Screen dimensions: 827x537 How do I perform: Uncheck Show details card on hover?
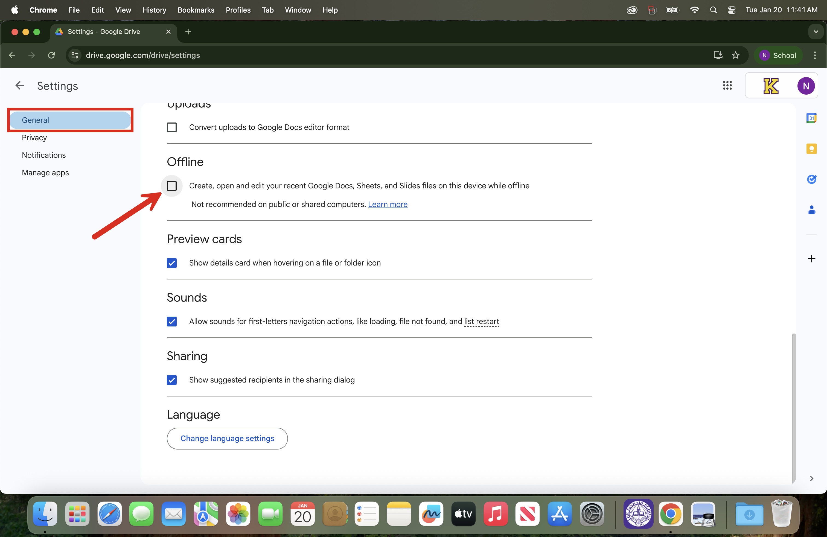pyautogui.click(x=172, y=263)
